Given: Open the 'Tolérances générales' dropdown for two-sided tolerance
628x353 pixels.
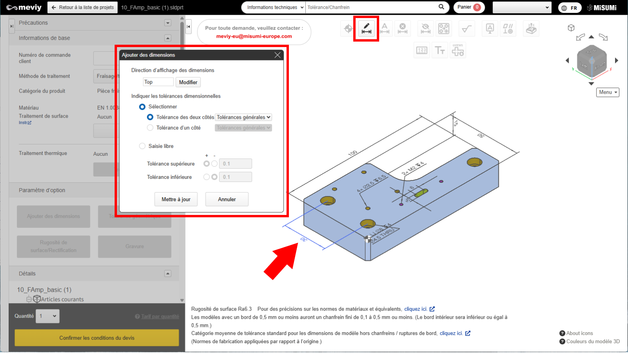Looking at the screenshot, I should [x=243, y=117].
